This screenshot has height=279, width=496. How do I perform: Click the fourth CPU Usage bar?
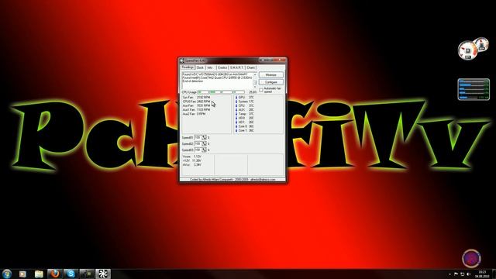(x=239, y=92)
